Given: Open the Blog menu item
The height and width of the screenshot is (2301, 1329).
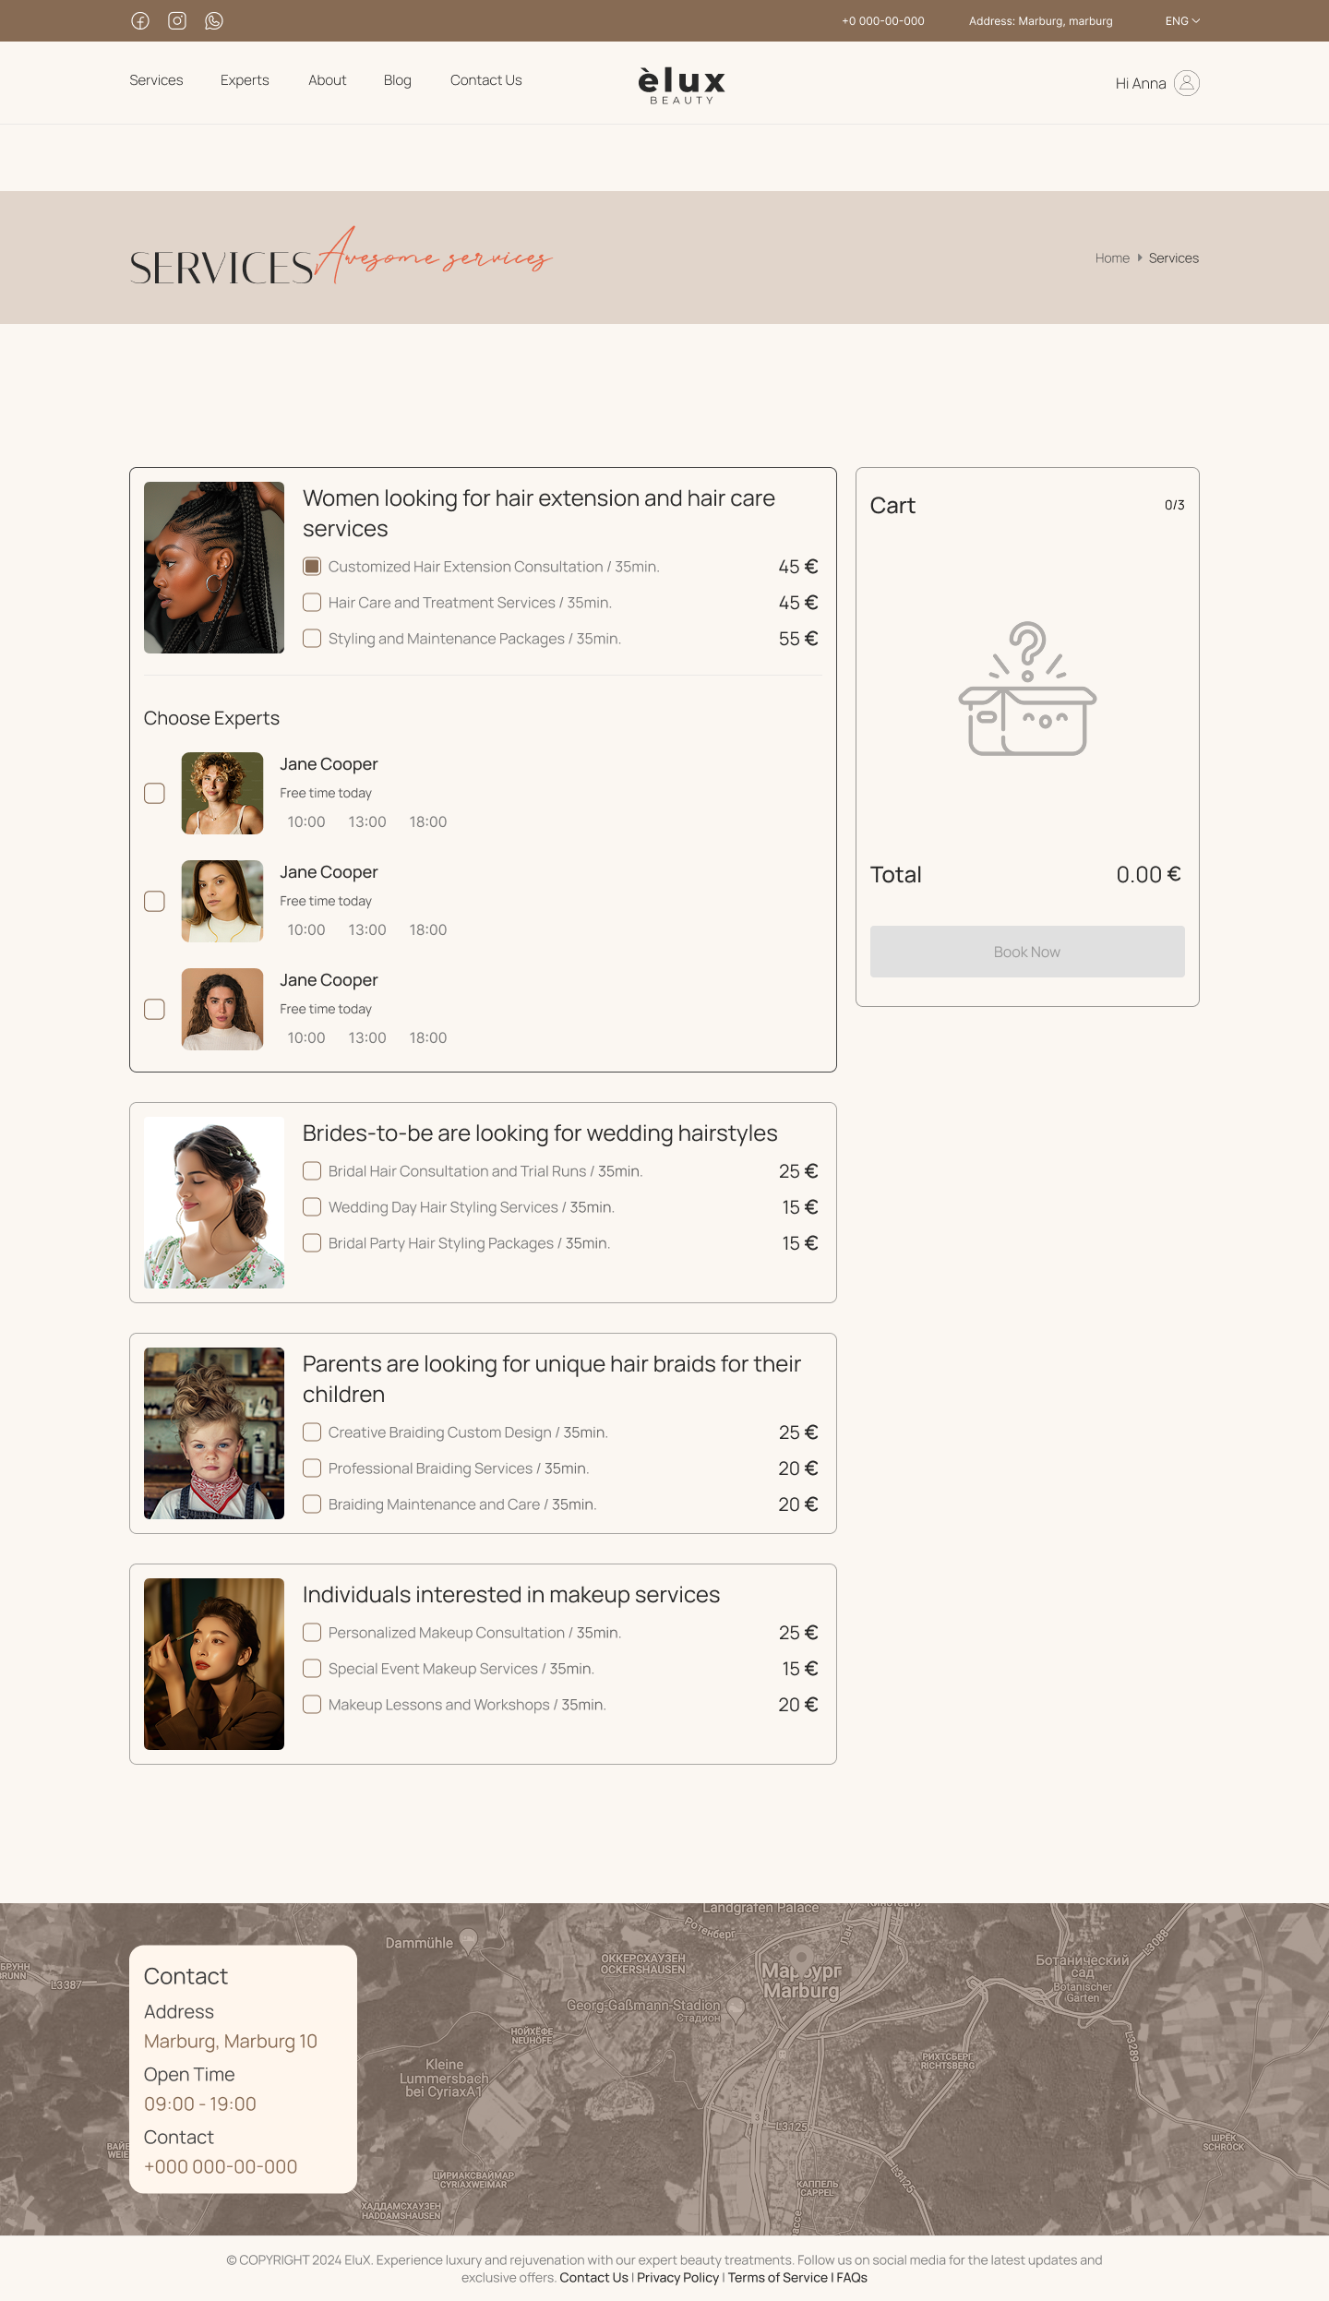Looking at the screenshot, I should pos(398,80).
